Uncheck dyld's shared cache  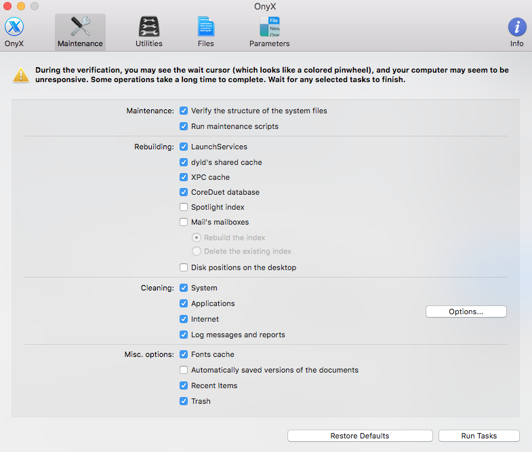(184, 162)
